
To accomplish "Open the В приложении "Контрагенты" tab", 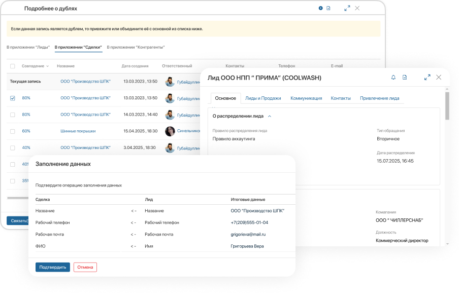I will (x=136, y=47).
